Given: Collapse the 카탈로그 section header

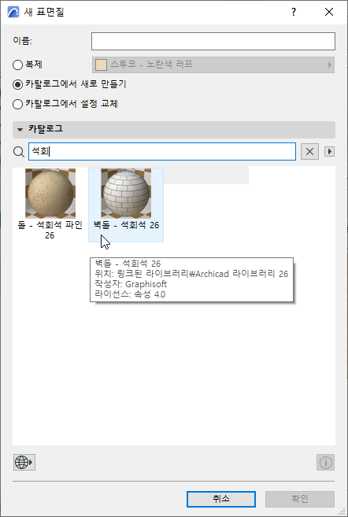Looking at the screenshot, I should point(174,129).
